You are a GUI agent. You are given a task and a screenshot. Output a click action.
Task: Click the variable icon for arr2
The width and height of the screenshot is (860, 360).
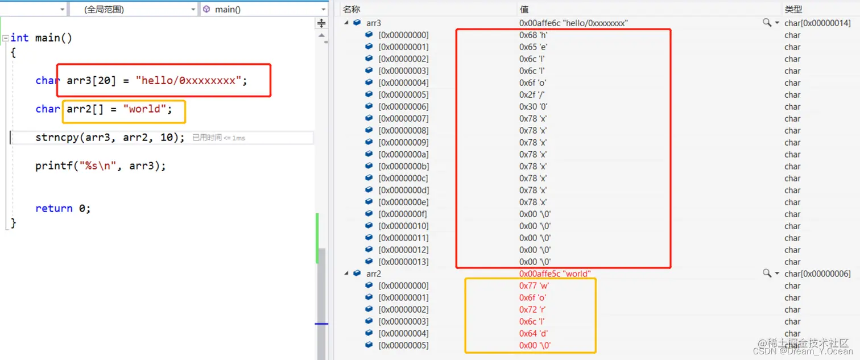point(357,274)
